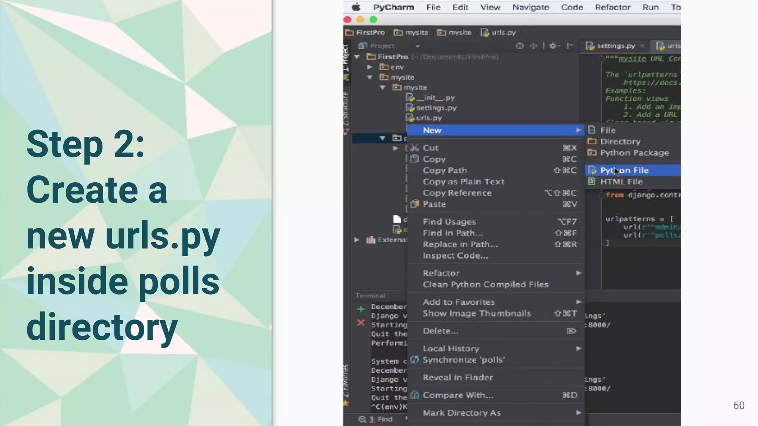Collapse the FirstPro project root
Viewport: 758px width, 426px height.
click(357, 57)
